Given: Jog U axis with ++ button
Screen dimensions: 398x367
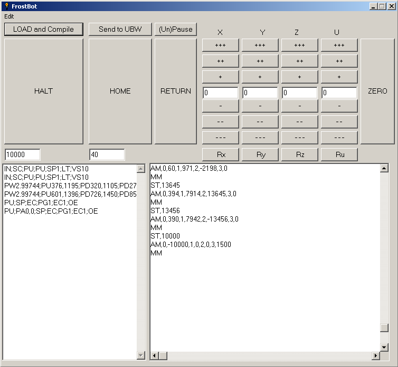Looking at the screenshot, I should (339, 61).
